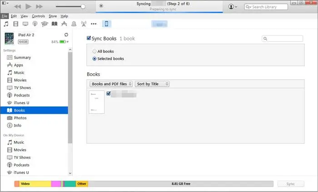Open the View menu
The height and width of the screenshot is (192, 318).
coord(24,16)
